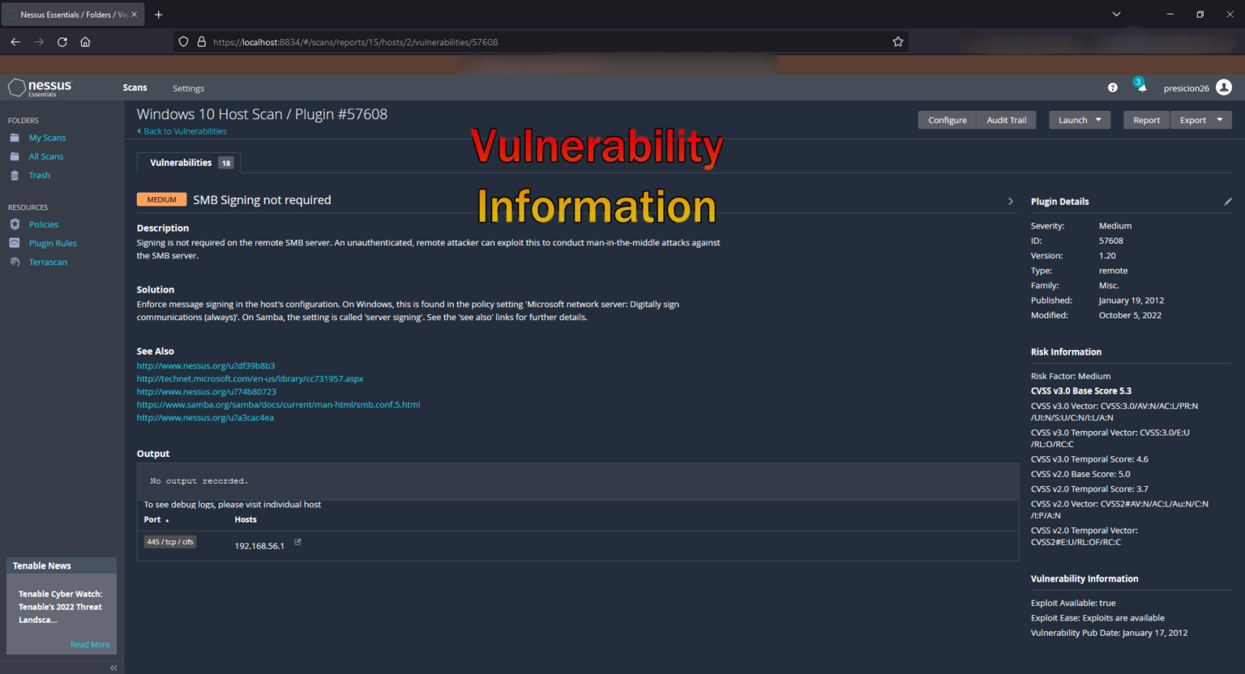Click the Nessus Essentials logo
Viewport: 1245px width, 674px height.
tap(40, 87)
